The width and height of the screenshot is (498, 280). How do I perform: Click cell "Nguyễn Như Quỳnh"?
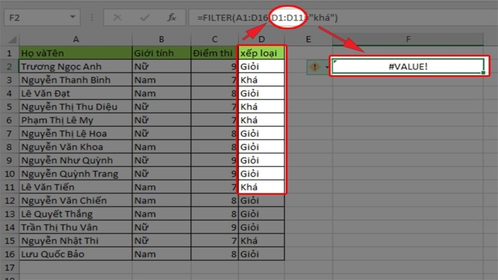[76, 160]
